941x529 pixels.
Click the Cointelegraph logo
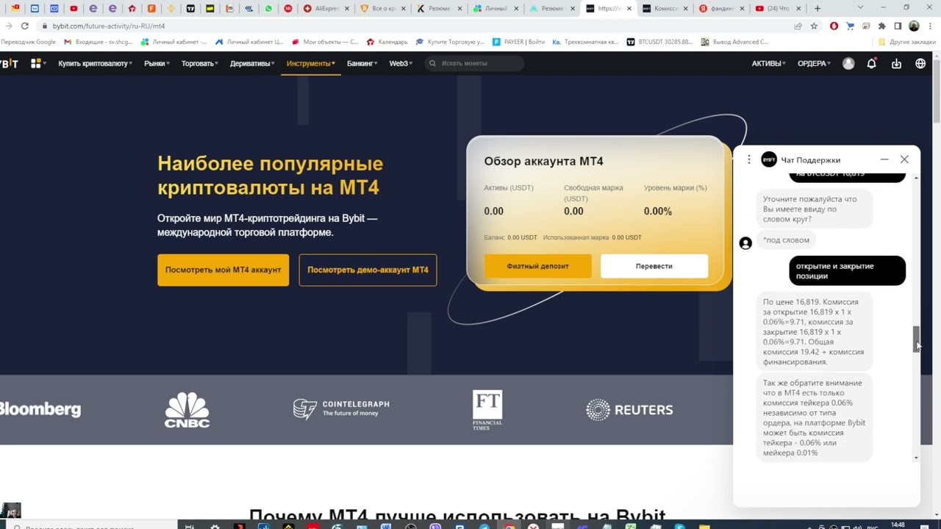tap(341, 409)
